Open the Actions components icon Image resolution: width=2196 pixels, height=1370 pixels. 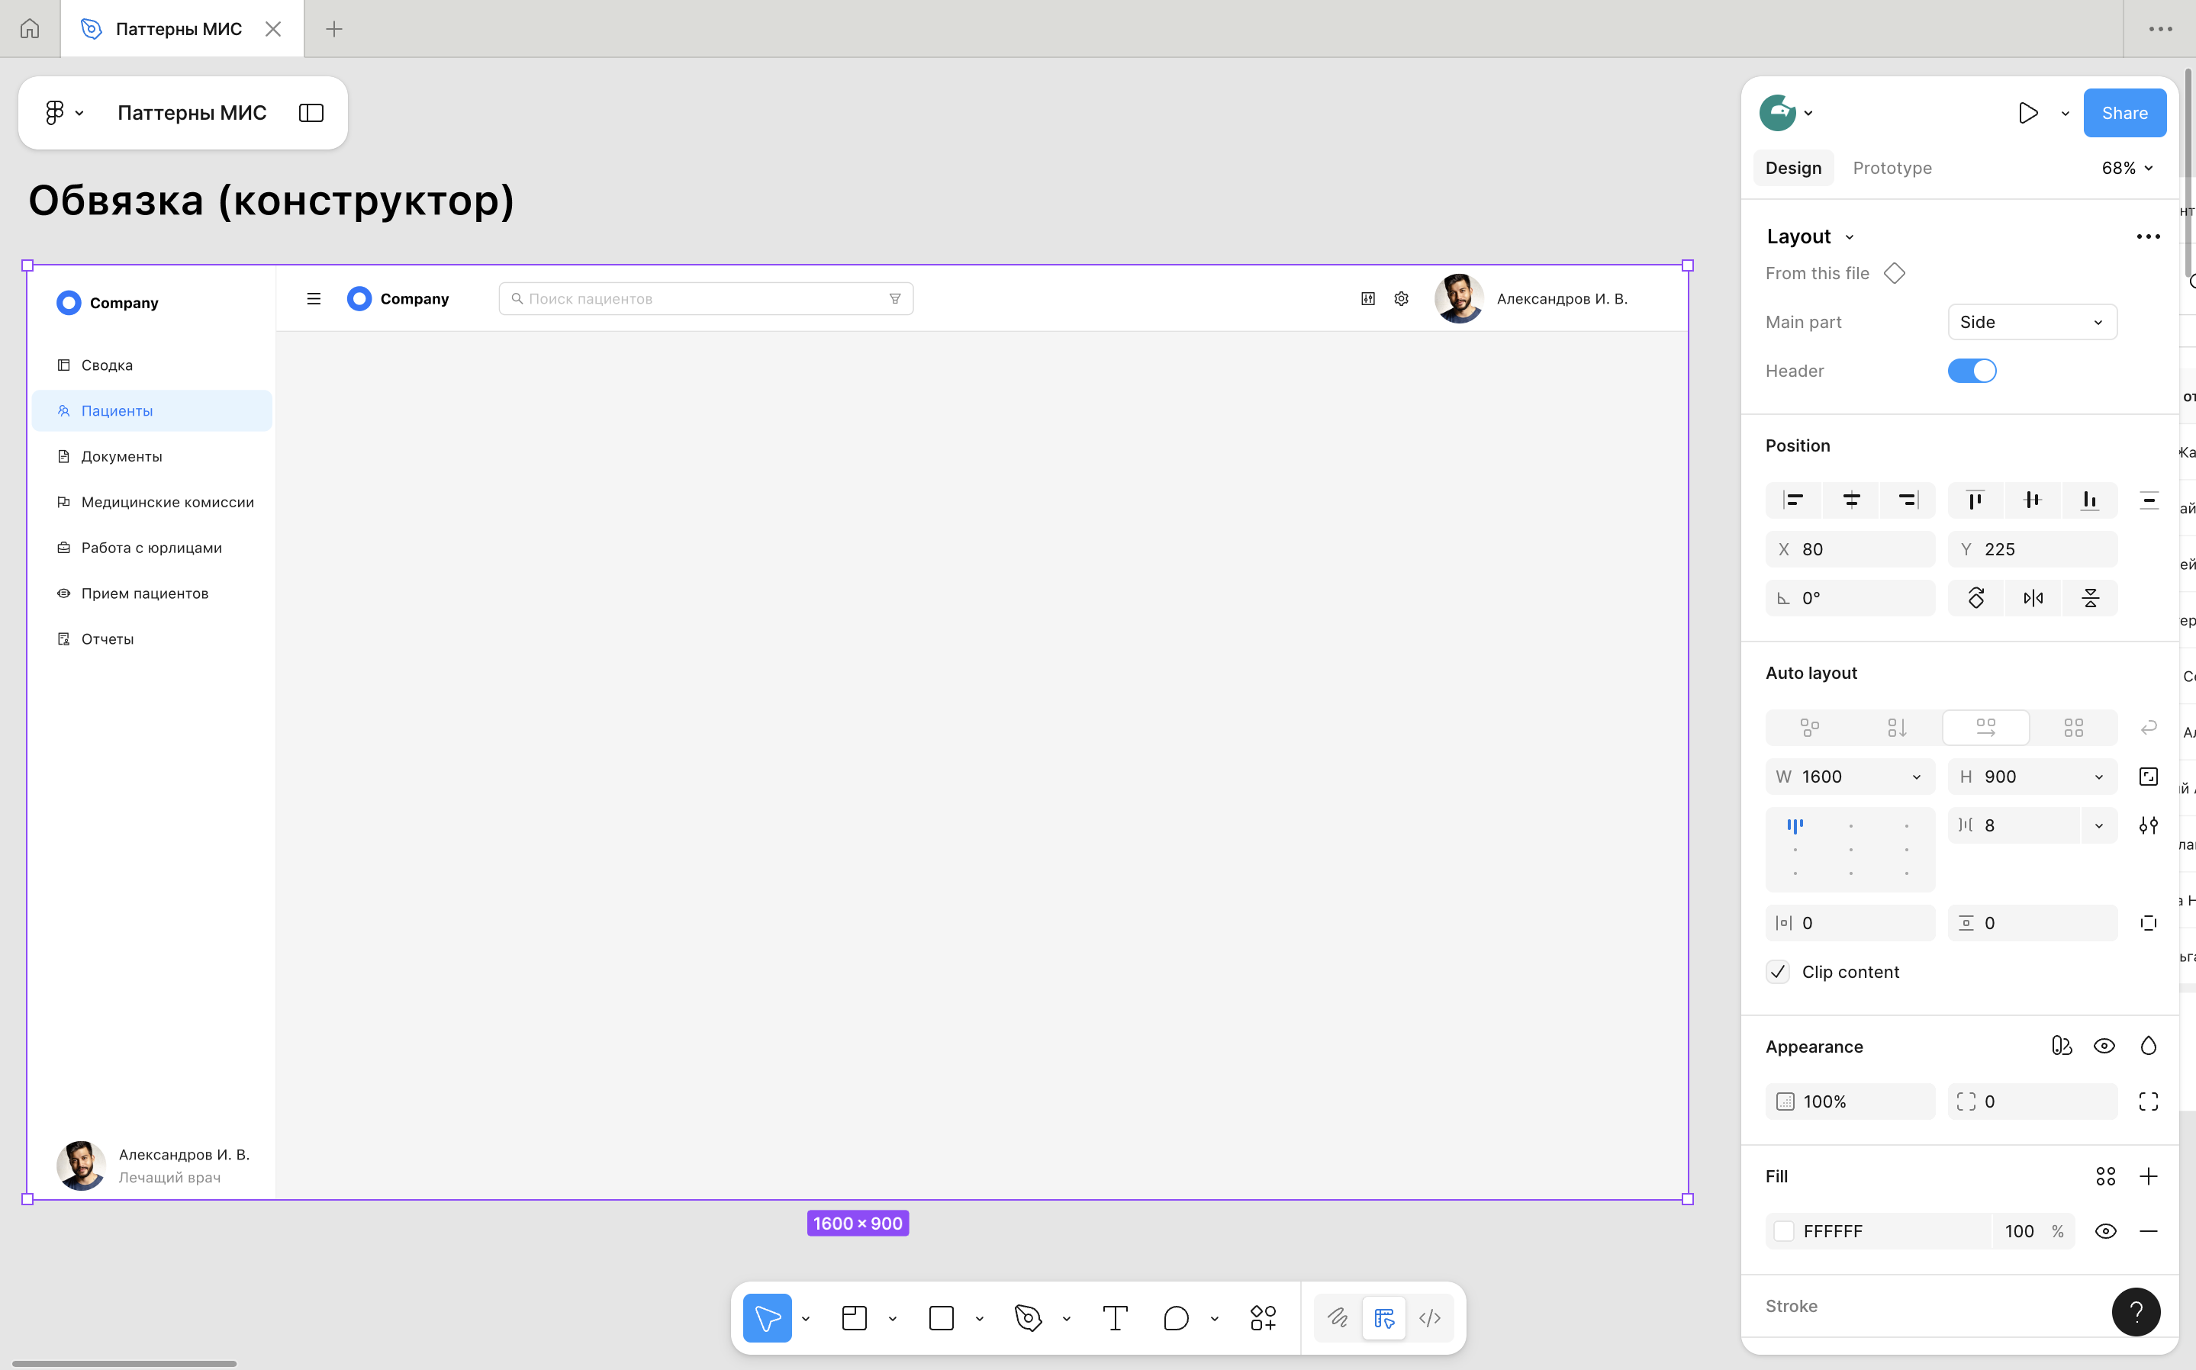tap(1263, 1318)
